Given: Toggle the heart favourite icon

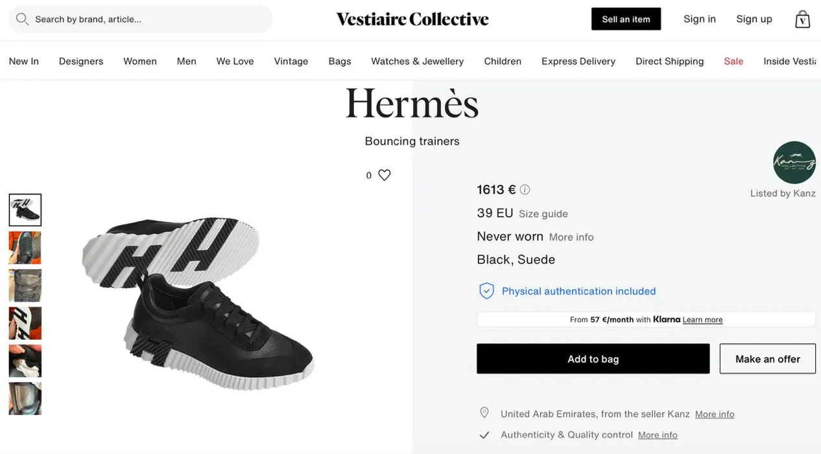Looking at the screenshot, I should 385,175.
